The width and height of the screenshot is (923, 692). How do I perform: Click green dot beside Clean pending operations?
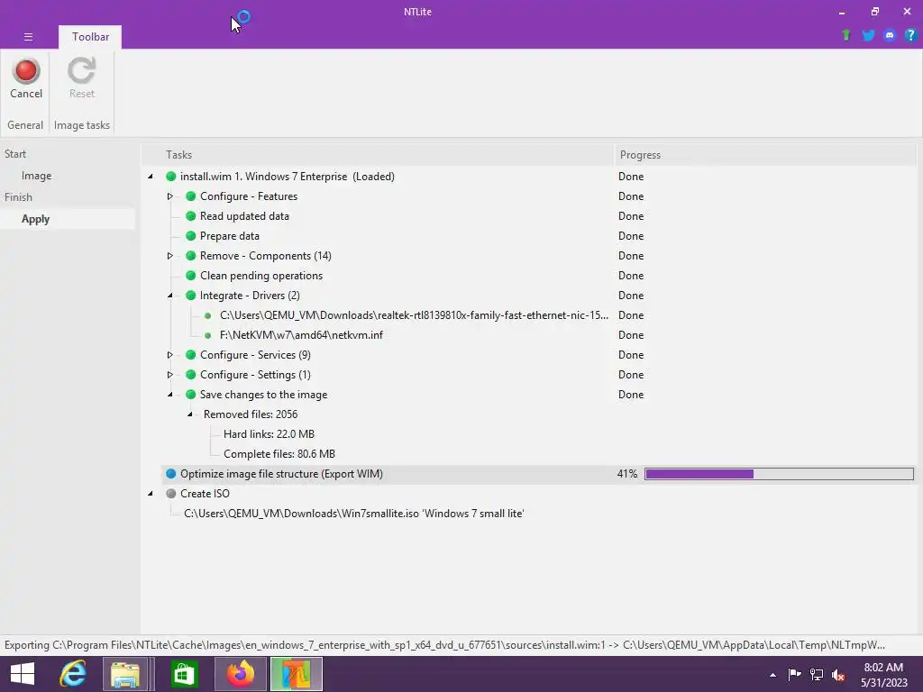point(191,276)
